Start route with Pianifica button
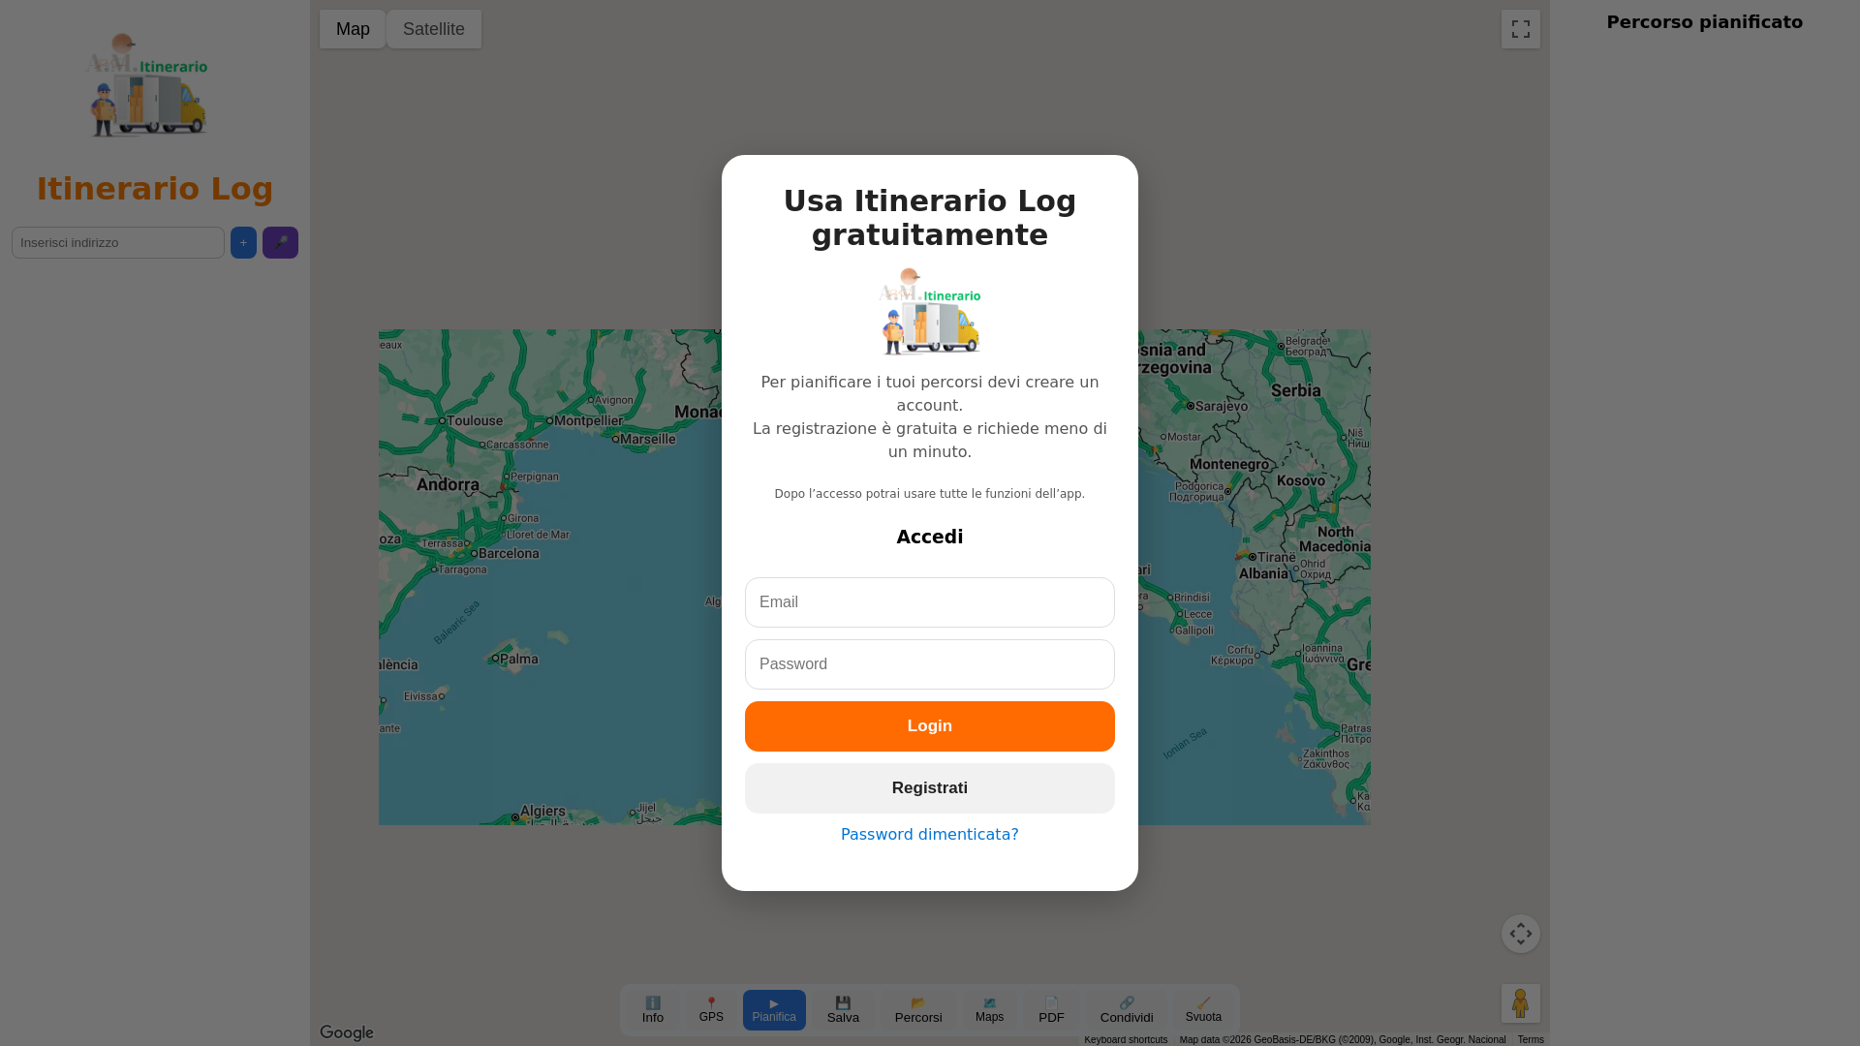The image size is (1860, 1046). click(774, 1010)
